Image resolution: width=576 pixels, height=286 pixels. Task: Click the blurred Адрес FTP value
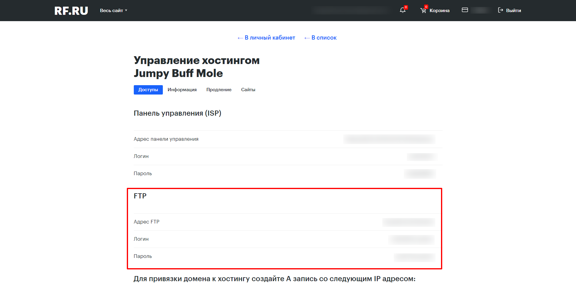pos(409,222)
